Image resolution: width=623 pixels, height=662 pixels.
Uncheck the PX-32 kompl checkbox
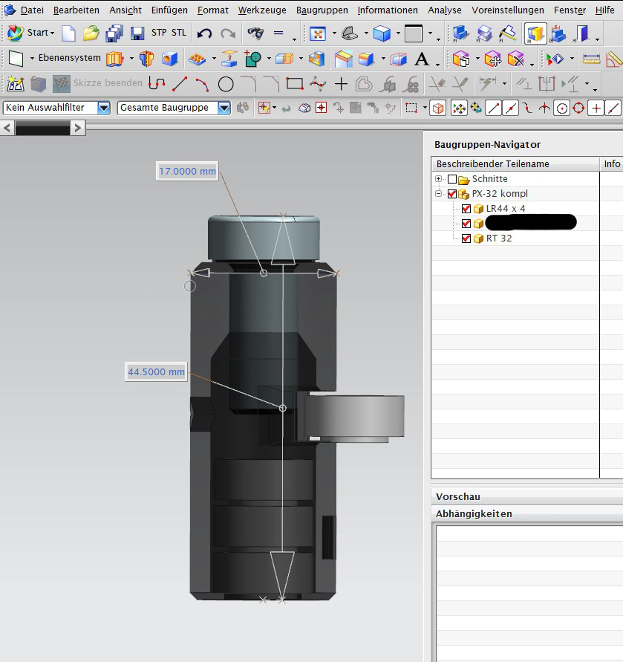click(x=452, y=194)
